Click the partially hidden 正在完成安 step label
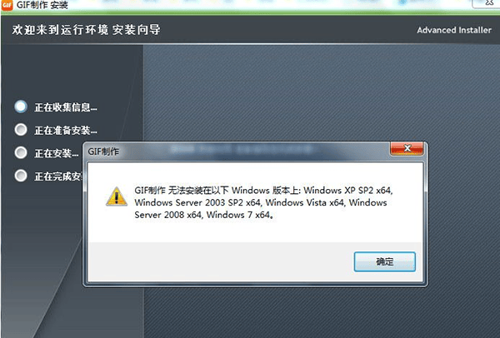 click(x=58, y=176)
